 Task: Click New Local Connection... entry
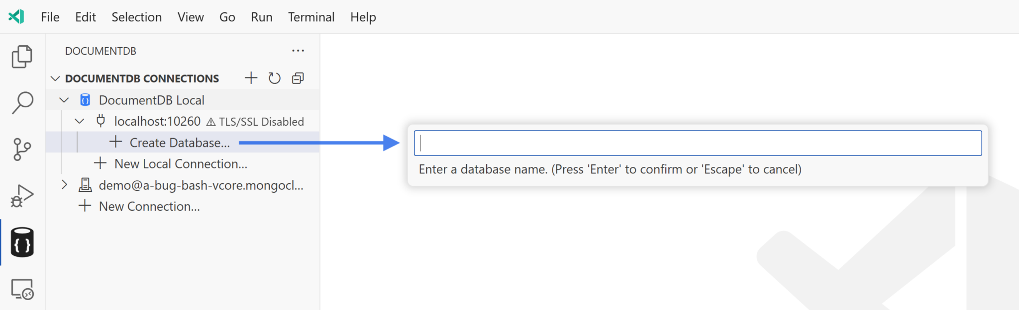[180, 164]
